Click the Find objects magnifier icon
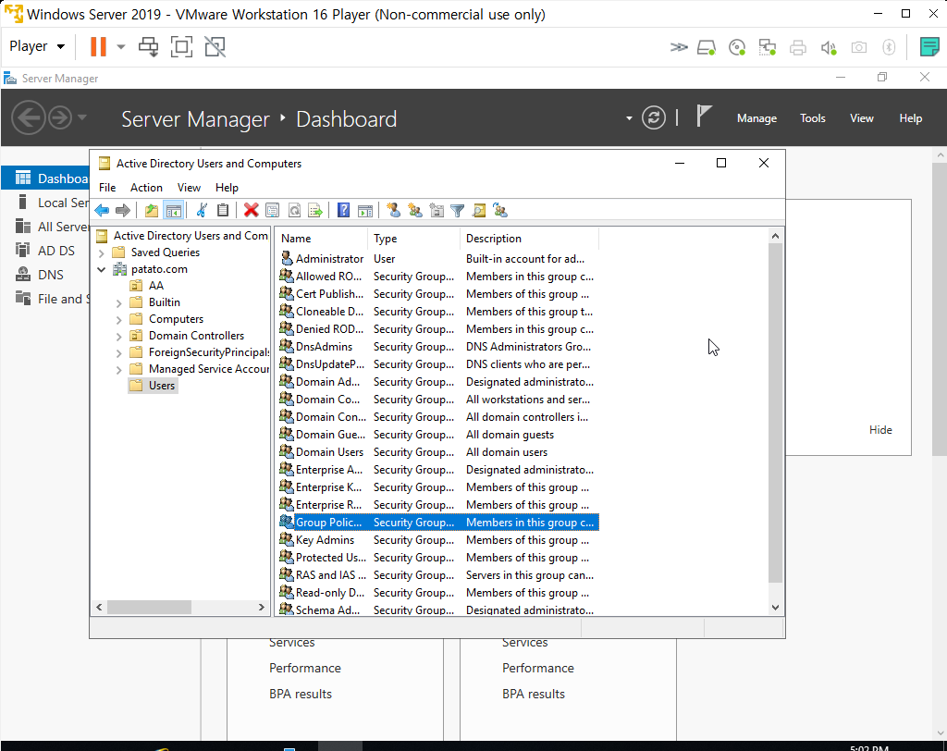 click(479, 210)
